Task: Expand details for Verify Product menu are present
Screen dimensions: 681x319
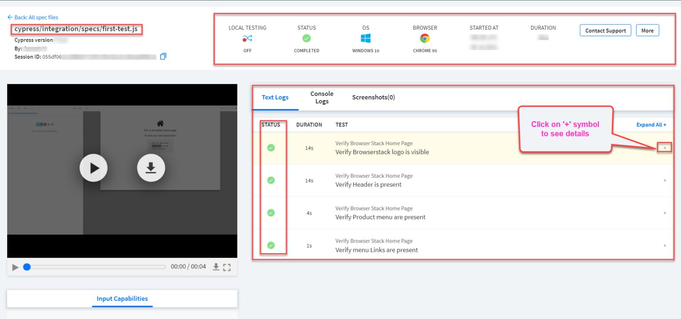Action: point(665,213)
